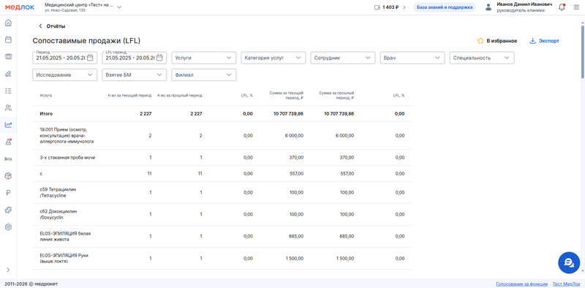Click the c62 Доксициклин row
The image size is (585, 288).
pyautogui.click(x=222, y=214)
